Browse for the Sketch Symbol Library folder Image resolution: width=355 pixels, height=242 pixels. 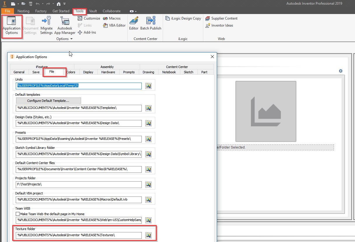coord(148,154)
